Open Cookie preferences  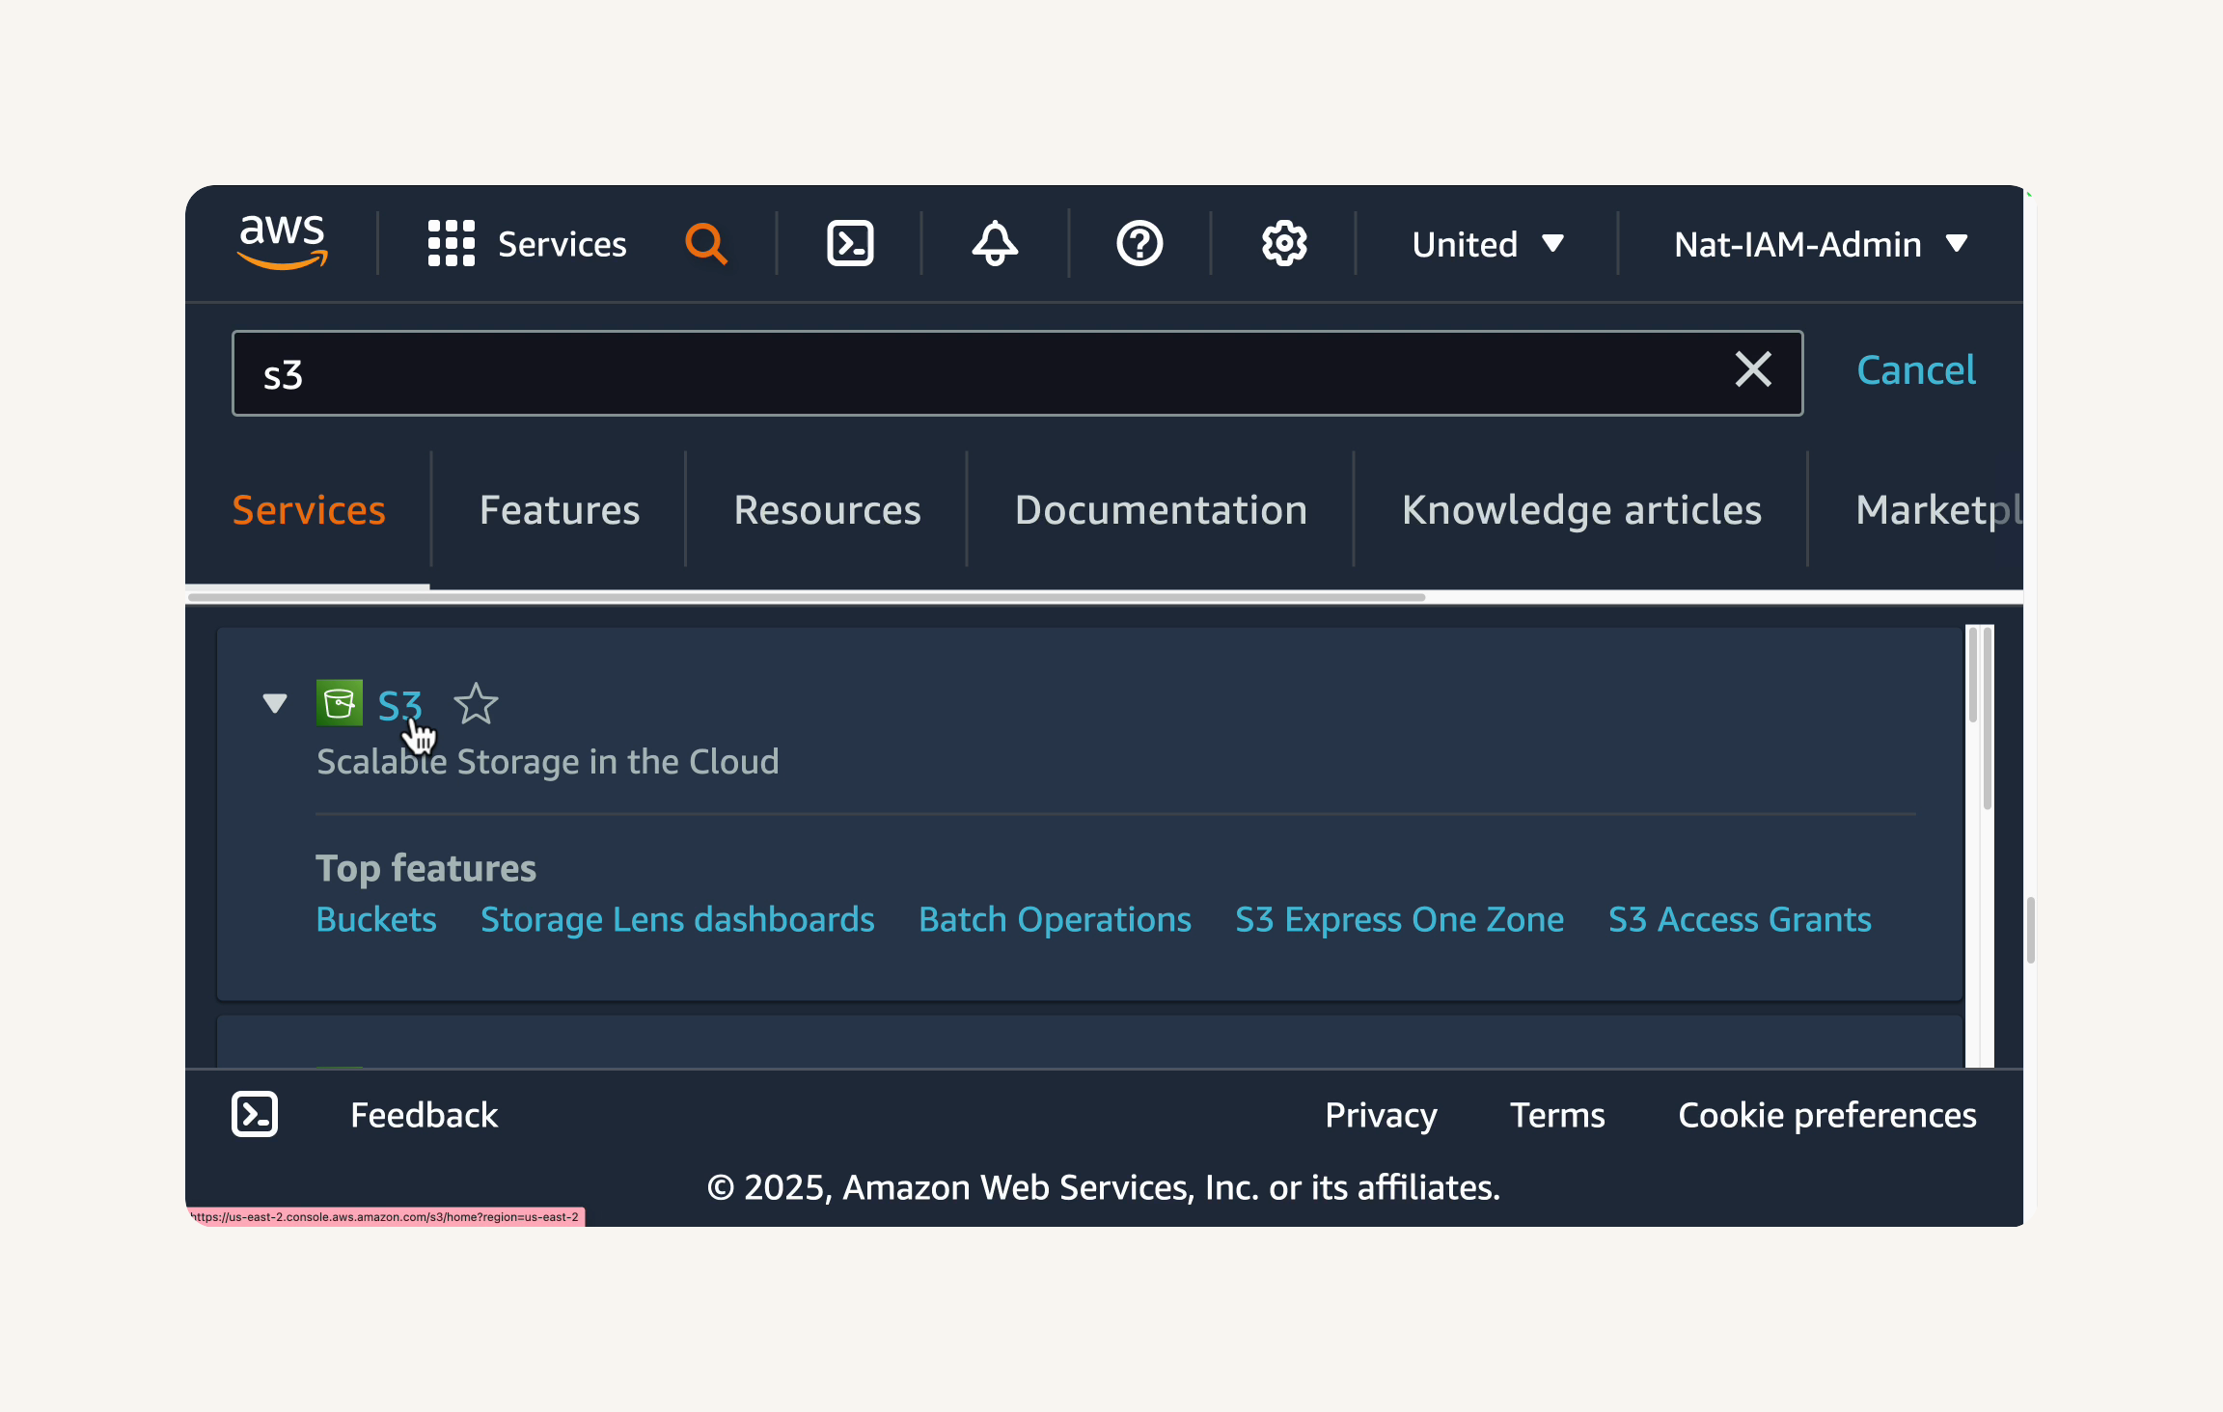pos(1827,1115)
